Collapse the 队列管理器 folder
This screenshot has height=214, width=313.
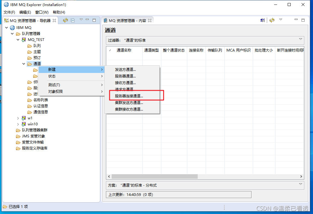pos(12,33)
